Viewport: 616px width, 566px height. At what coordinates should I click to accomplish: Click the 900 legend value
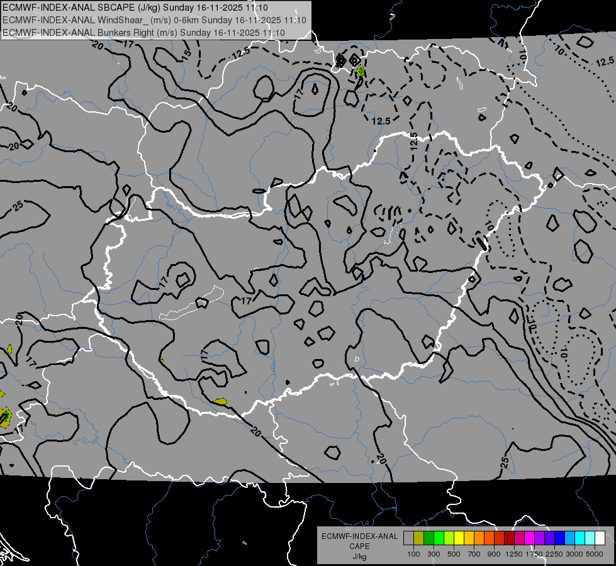tap(494, 554)
